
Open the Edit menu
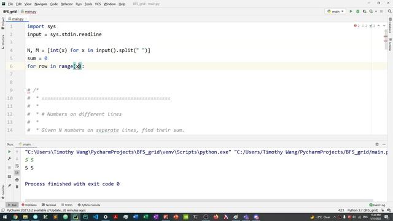click(x=19, y=4)
